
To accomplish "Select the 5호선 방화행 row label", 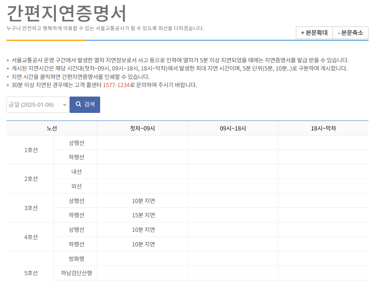I will [x=75, y=259].
